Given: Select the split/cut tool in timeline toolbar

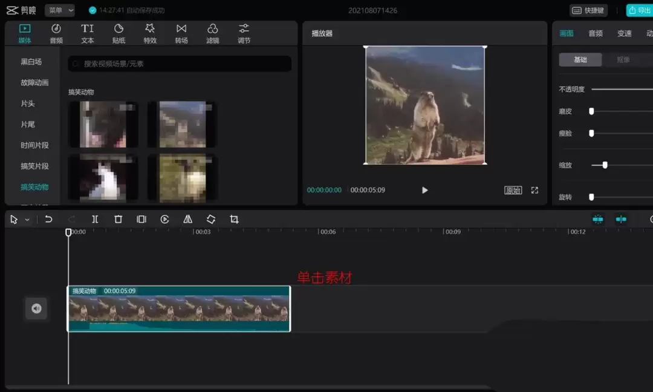Looking at the screenshot, I should (95, 219).
